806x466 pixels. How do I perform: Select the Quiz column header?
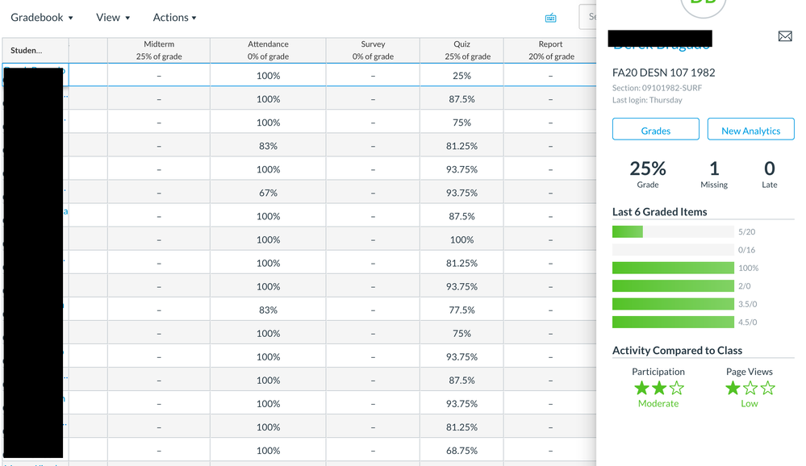coord(461,50)
